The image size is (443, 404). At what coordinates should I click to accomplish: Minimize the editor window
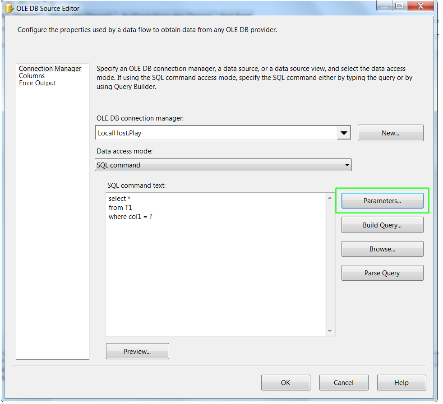pyautogui.click(x=384, y=6)
